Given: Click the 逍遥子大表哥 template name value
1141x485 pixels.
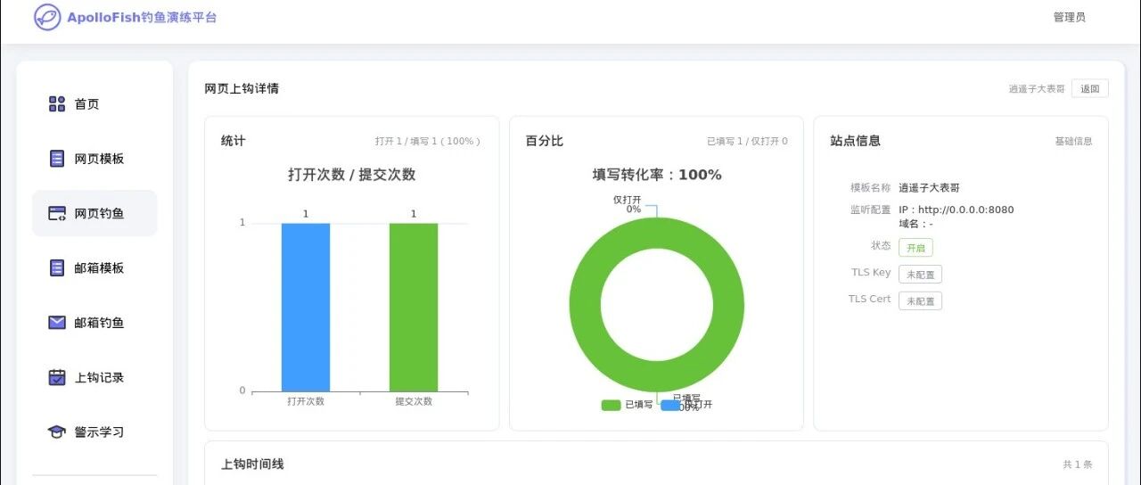Looking at the screenshot, I should pyautogui.click(x=929, y=188).
